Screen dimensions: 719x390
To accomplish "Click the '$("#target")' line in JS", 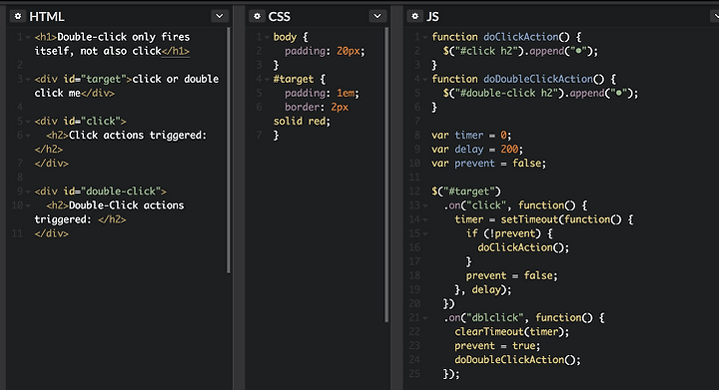I will [466, 192].
